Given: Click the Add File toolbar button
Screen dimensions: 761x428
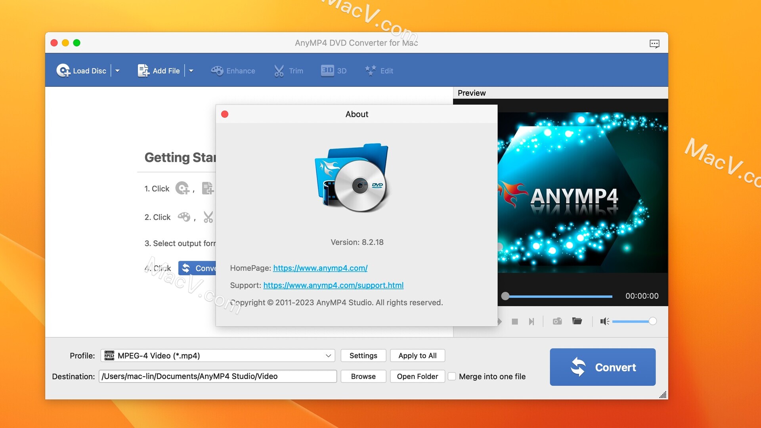Looking at the screenshot, I should 159,71.
